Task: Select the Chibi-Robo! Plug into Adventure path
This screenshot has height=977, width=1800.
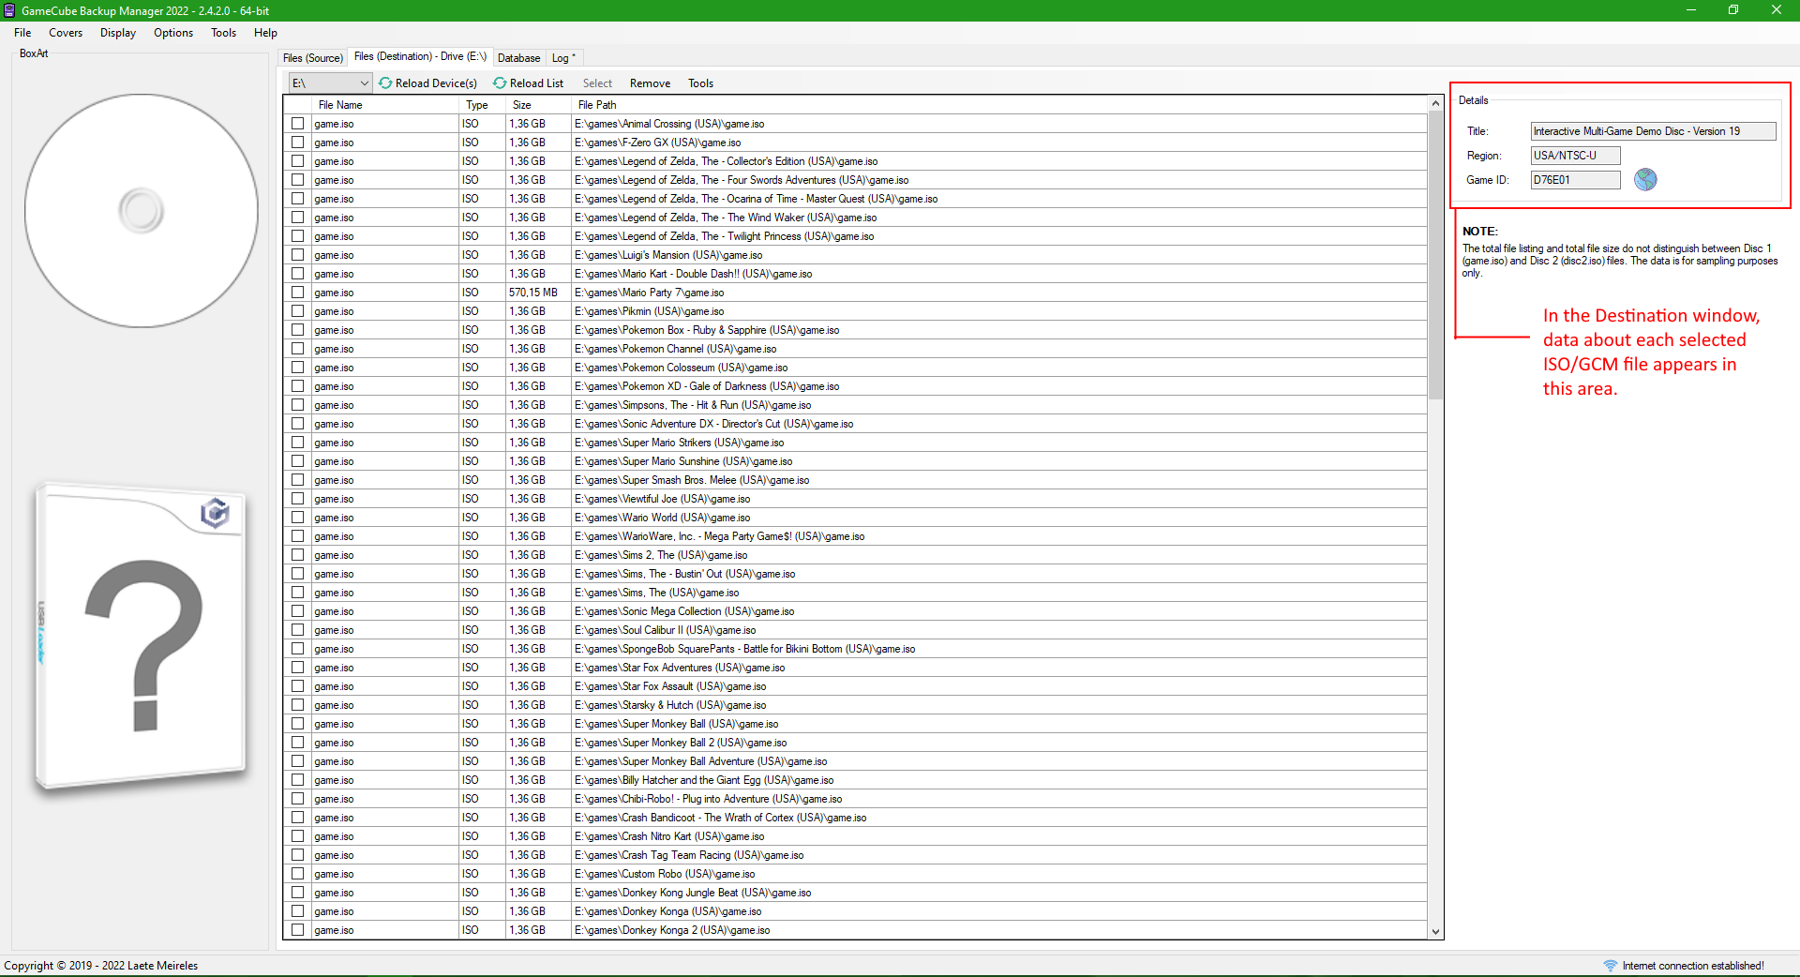Action: (708, 799)
